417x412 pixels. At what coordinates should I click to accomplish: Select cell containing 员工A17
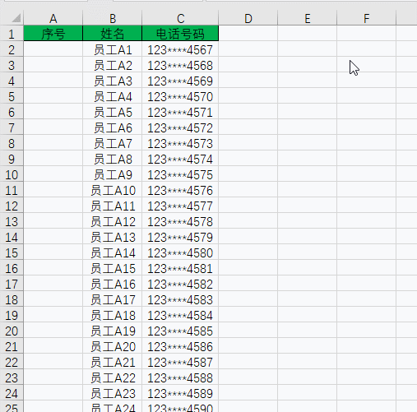(112, 299)
